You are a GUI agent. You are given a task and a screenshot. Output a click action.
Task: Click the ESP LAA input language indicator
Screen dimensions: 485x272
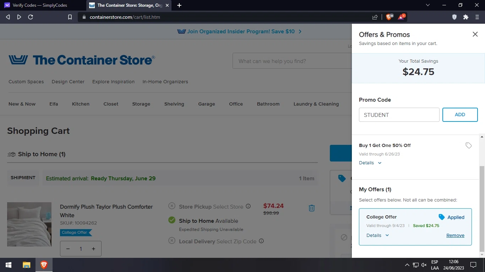pos(435,265)
